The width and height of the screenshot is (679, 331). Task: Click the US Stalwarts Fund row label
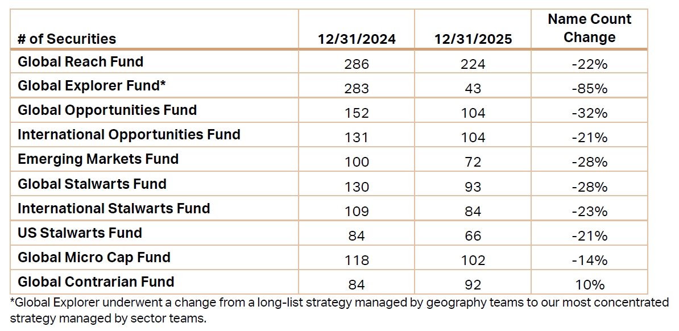tap(80, 233)
